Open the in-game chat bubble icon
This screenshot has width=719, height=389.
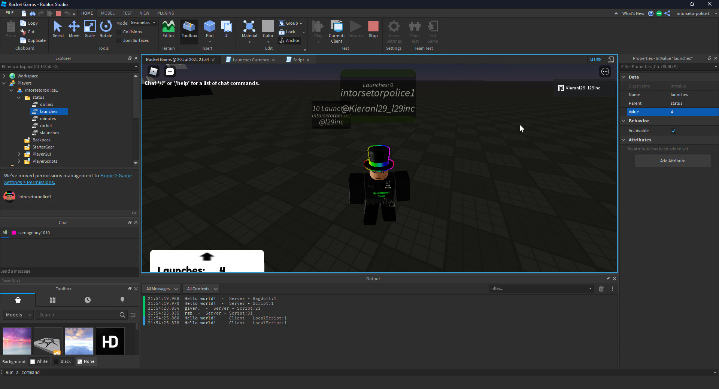(x=170, y=71)
